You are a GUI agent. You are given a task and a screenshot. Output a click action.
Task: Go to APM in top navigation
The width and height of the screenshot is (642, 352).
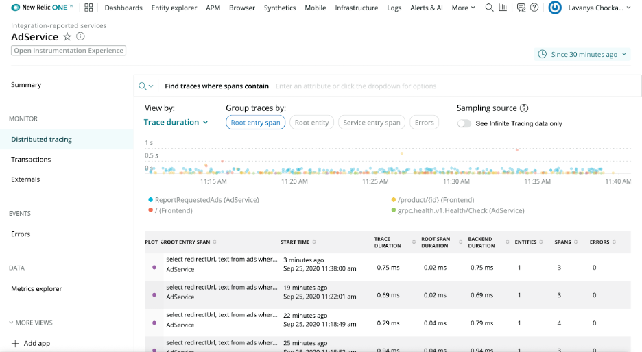[x=213, y=8]
